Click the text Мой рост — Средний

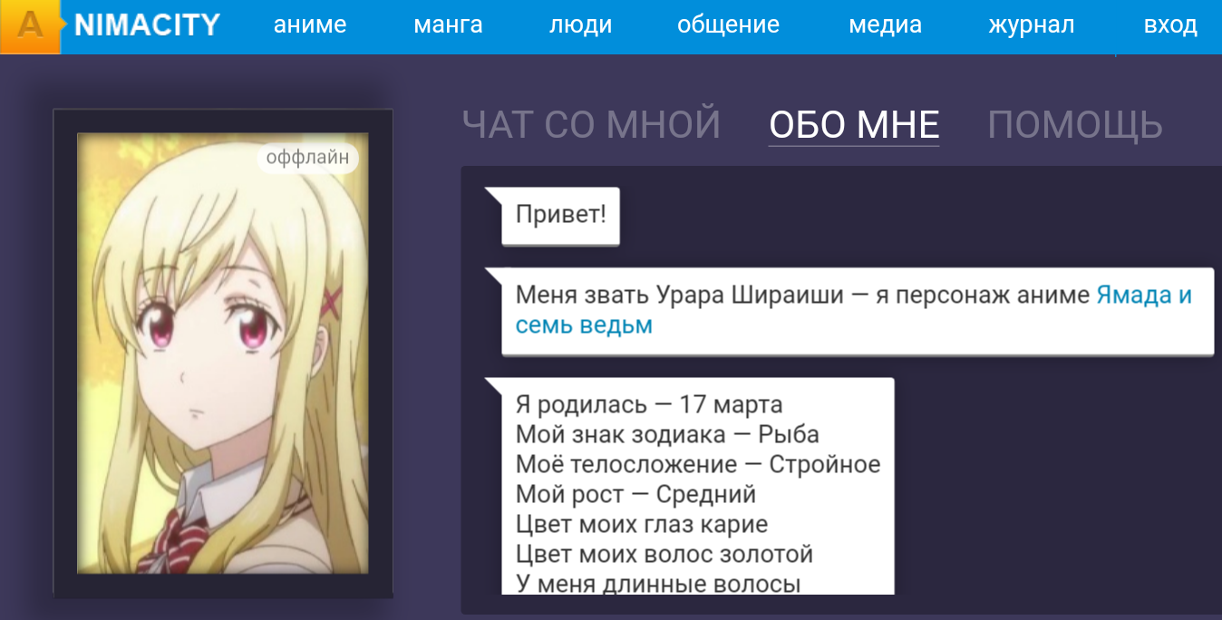(635, 494)
